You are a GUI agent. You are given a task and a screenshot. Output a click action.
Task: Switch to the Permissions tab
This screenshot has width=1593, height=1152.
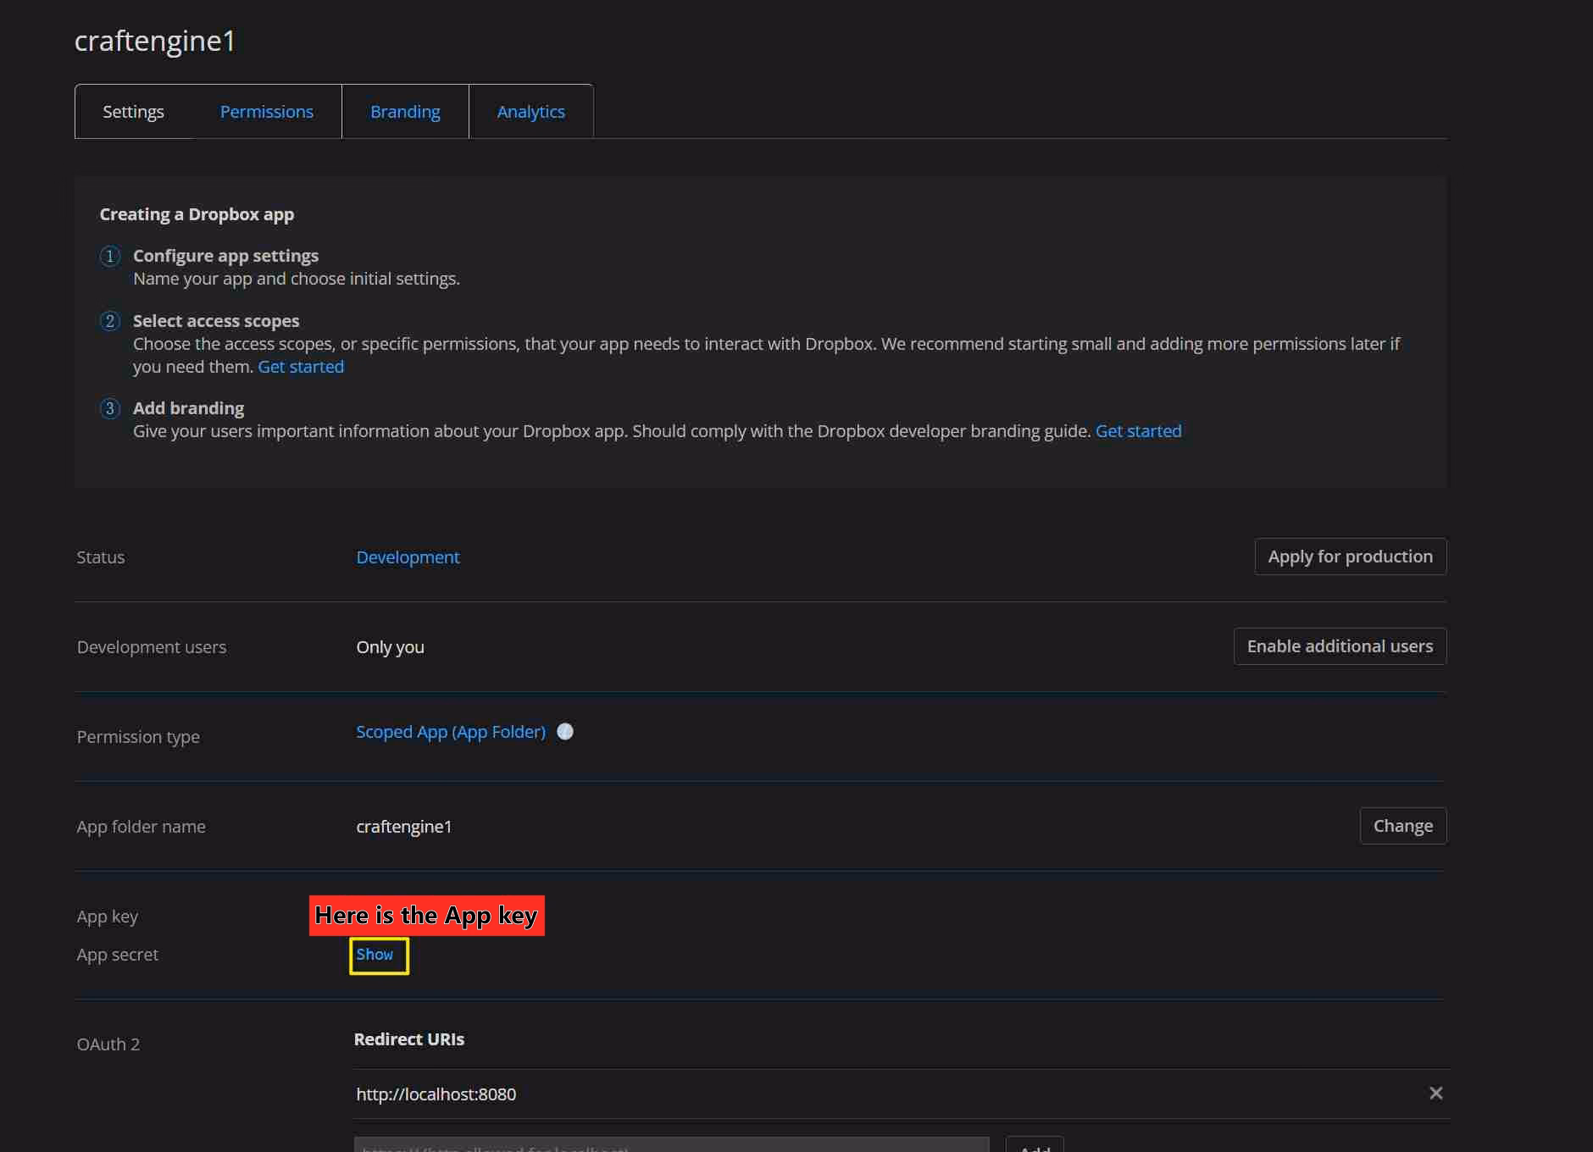(266, 112)
